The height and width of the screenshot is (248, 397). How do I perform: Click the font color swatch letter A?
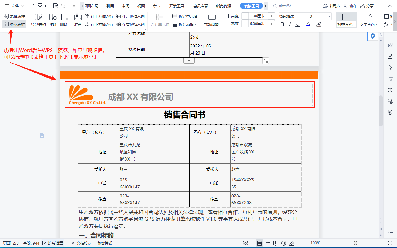[308, 24]
